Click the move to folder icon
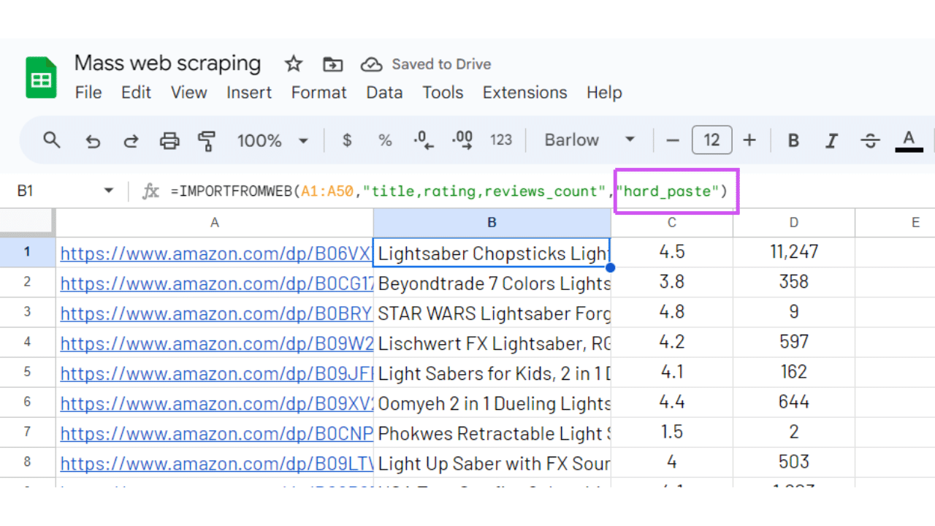 [332, 64]
